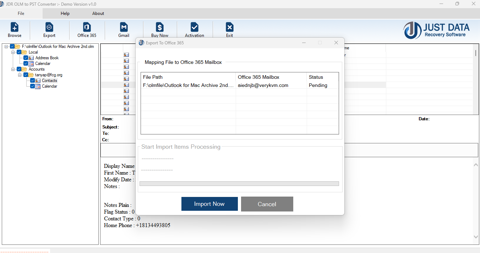Click the Buy Now dollar icon

tap(160, 27)
